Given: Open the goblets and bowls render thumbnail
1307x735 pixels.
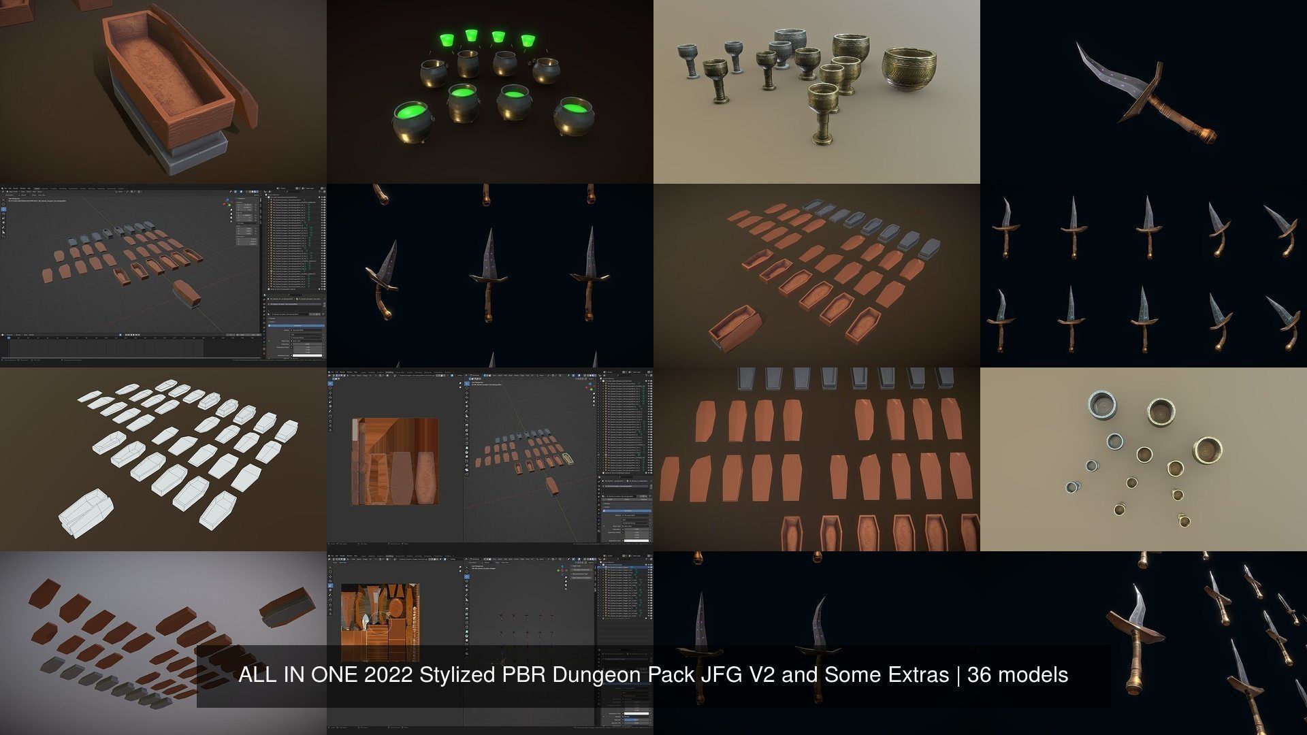Looking at the screenshot, I should click(x=817, y=92).
